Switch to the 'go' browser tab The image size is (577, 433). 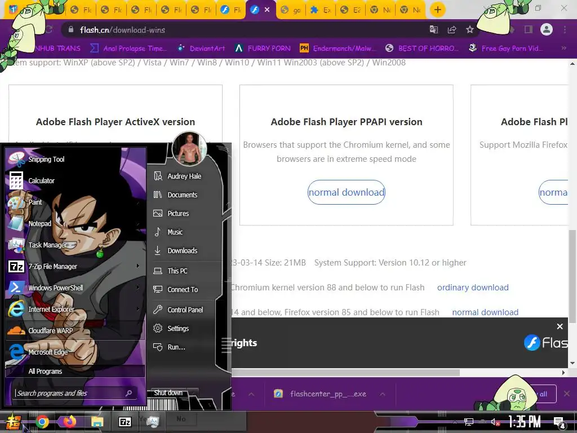(x=291, y=10)
